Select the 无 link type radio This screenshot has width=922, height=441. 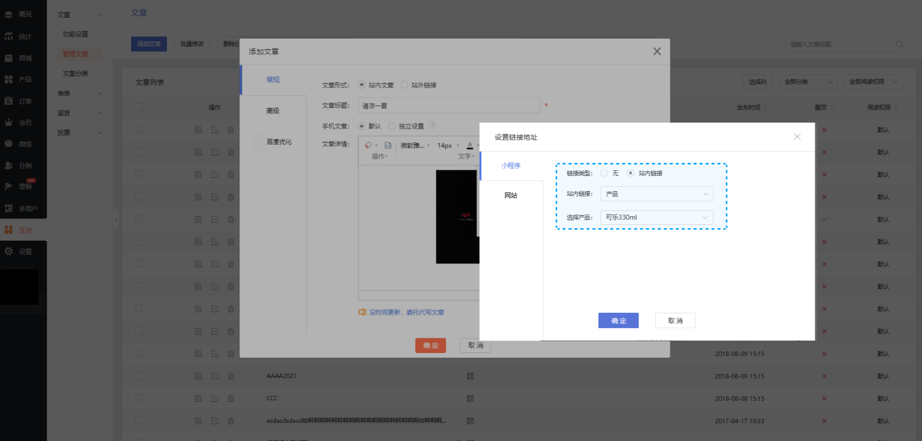click(x=604, y=173)
